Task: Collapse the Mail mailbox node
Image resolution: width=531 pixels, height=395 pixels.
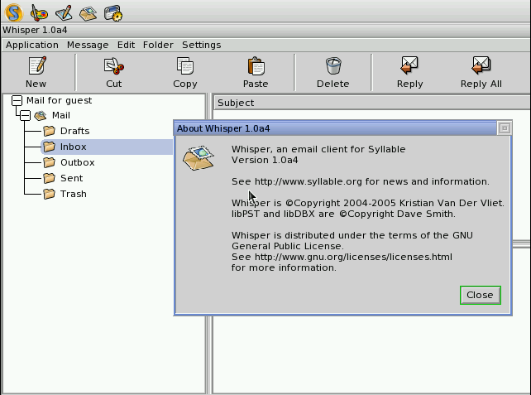Action: point(25,116)
